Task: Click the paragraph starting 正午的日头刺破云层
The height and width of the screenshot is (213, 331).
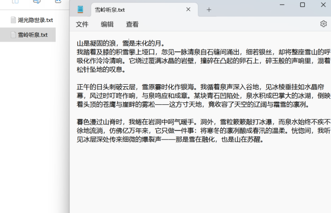Action: [203, 95]
